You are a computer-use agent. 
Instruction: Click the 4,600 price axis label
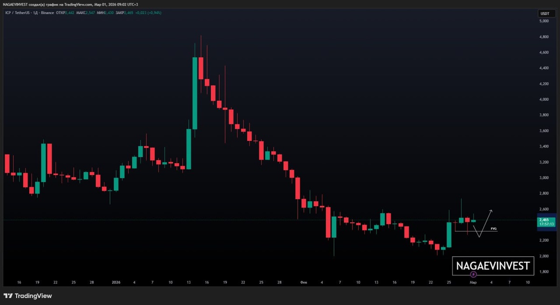[x=544, y=53]
